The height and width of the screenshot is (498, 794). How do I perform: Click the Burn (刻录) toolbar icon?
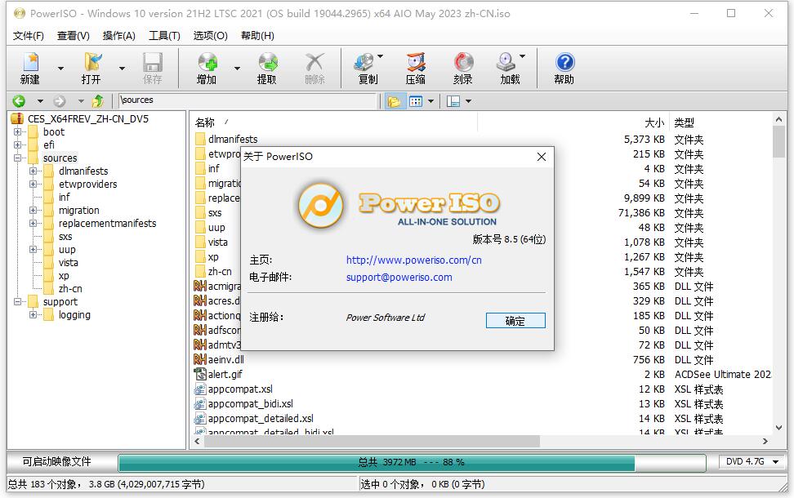pyautogui.click(x=463, y=62)
